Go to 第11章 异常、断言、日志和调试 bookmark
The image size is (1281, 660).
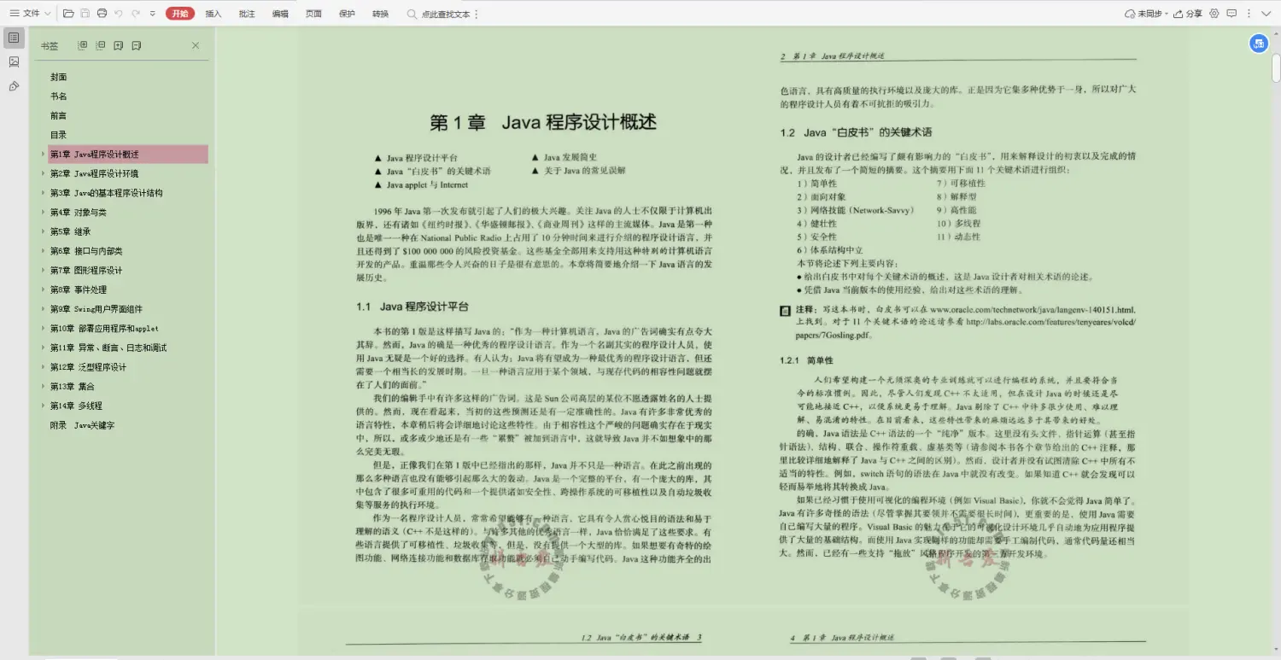click(108, 348)
